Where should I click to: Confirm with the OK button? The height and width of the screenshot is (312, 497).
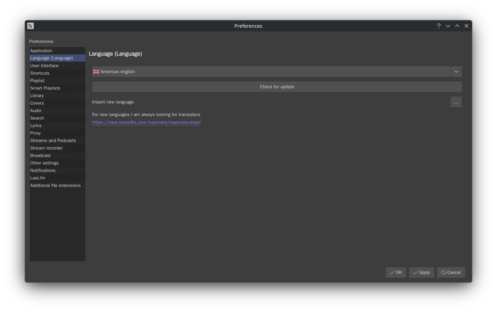click(x=396, y=273)
